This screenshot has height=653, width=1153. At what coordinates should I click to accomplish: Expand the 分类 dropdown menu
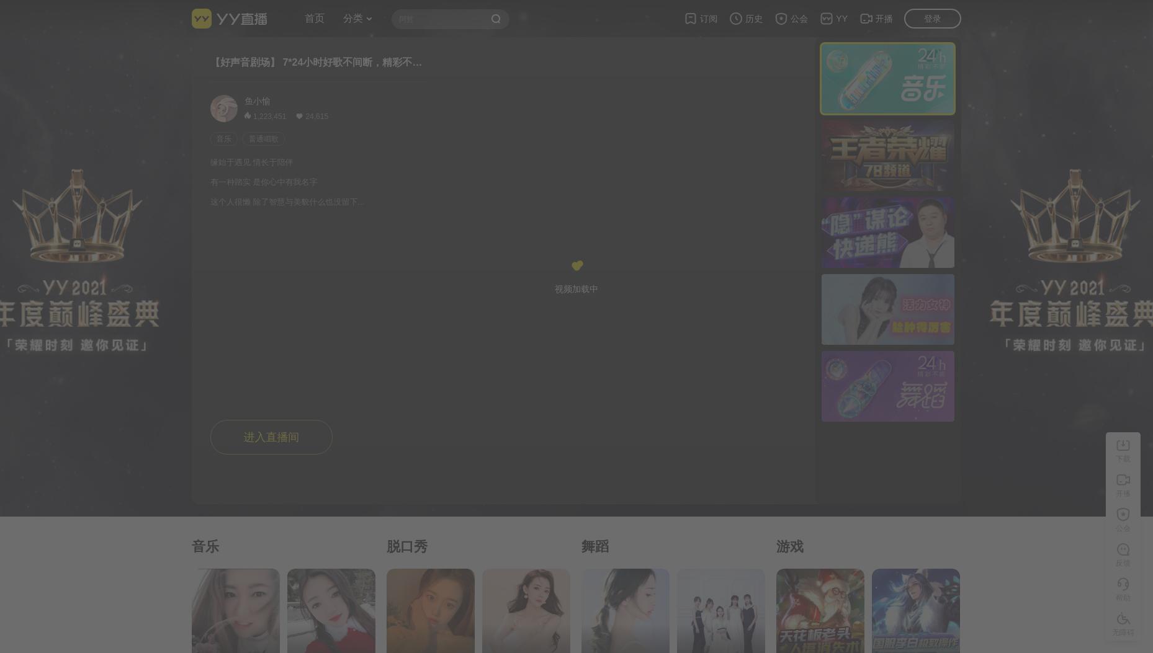point(357,19)
